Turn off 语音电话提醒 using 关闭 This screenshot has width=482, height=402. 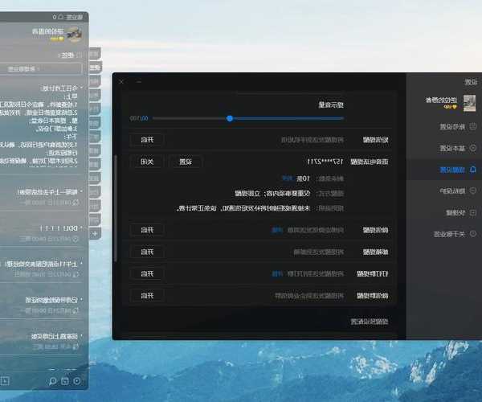pos(147,161)
